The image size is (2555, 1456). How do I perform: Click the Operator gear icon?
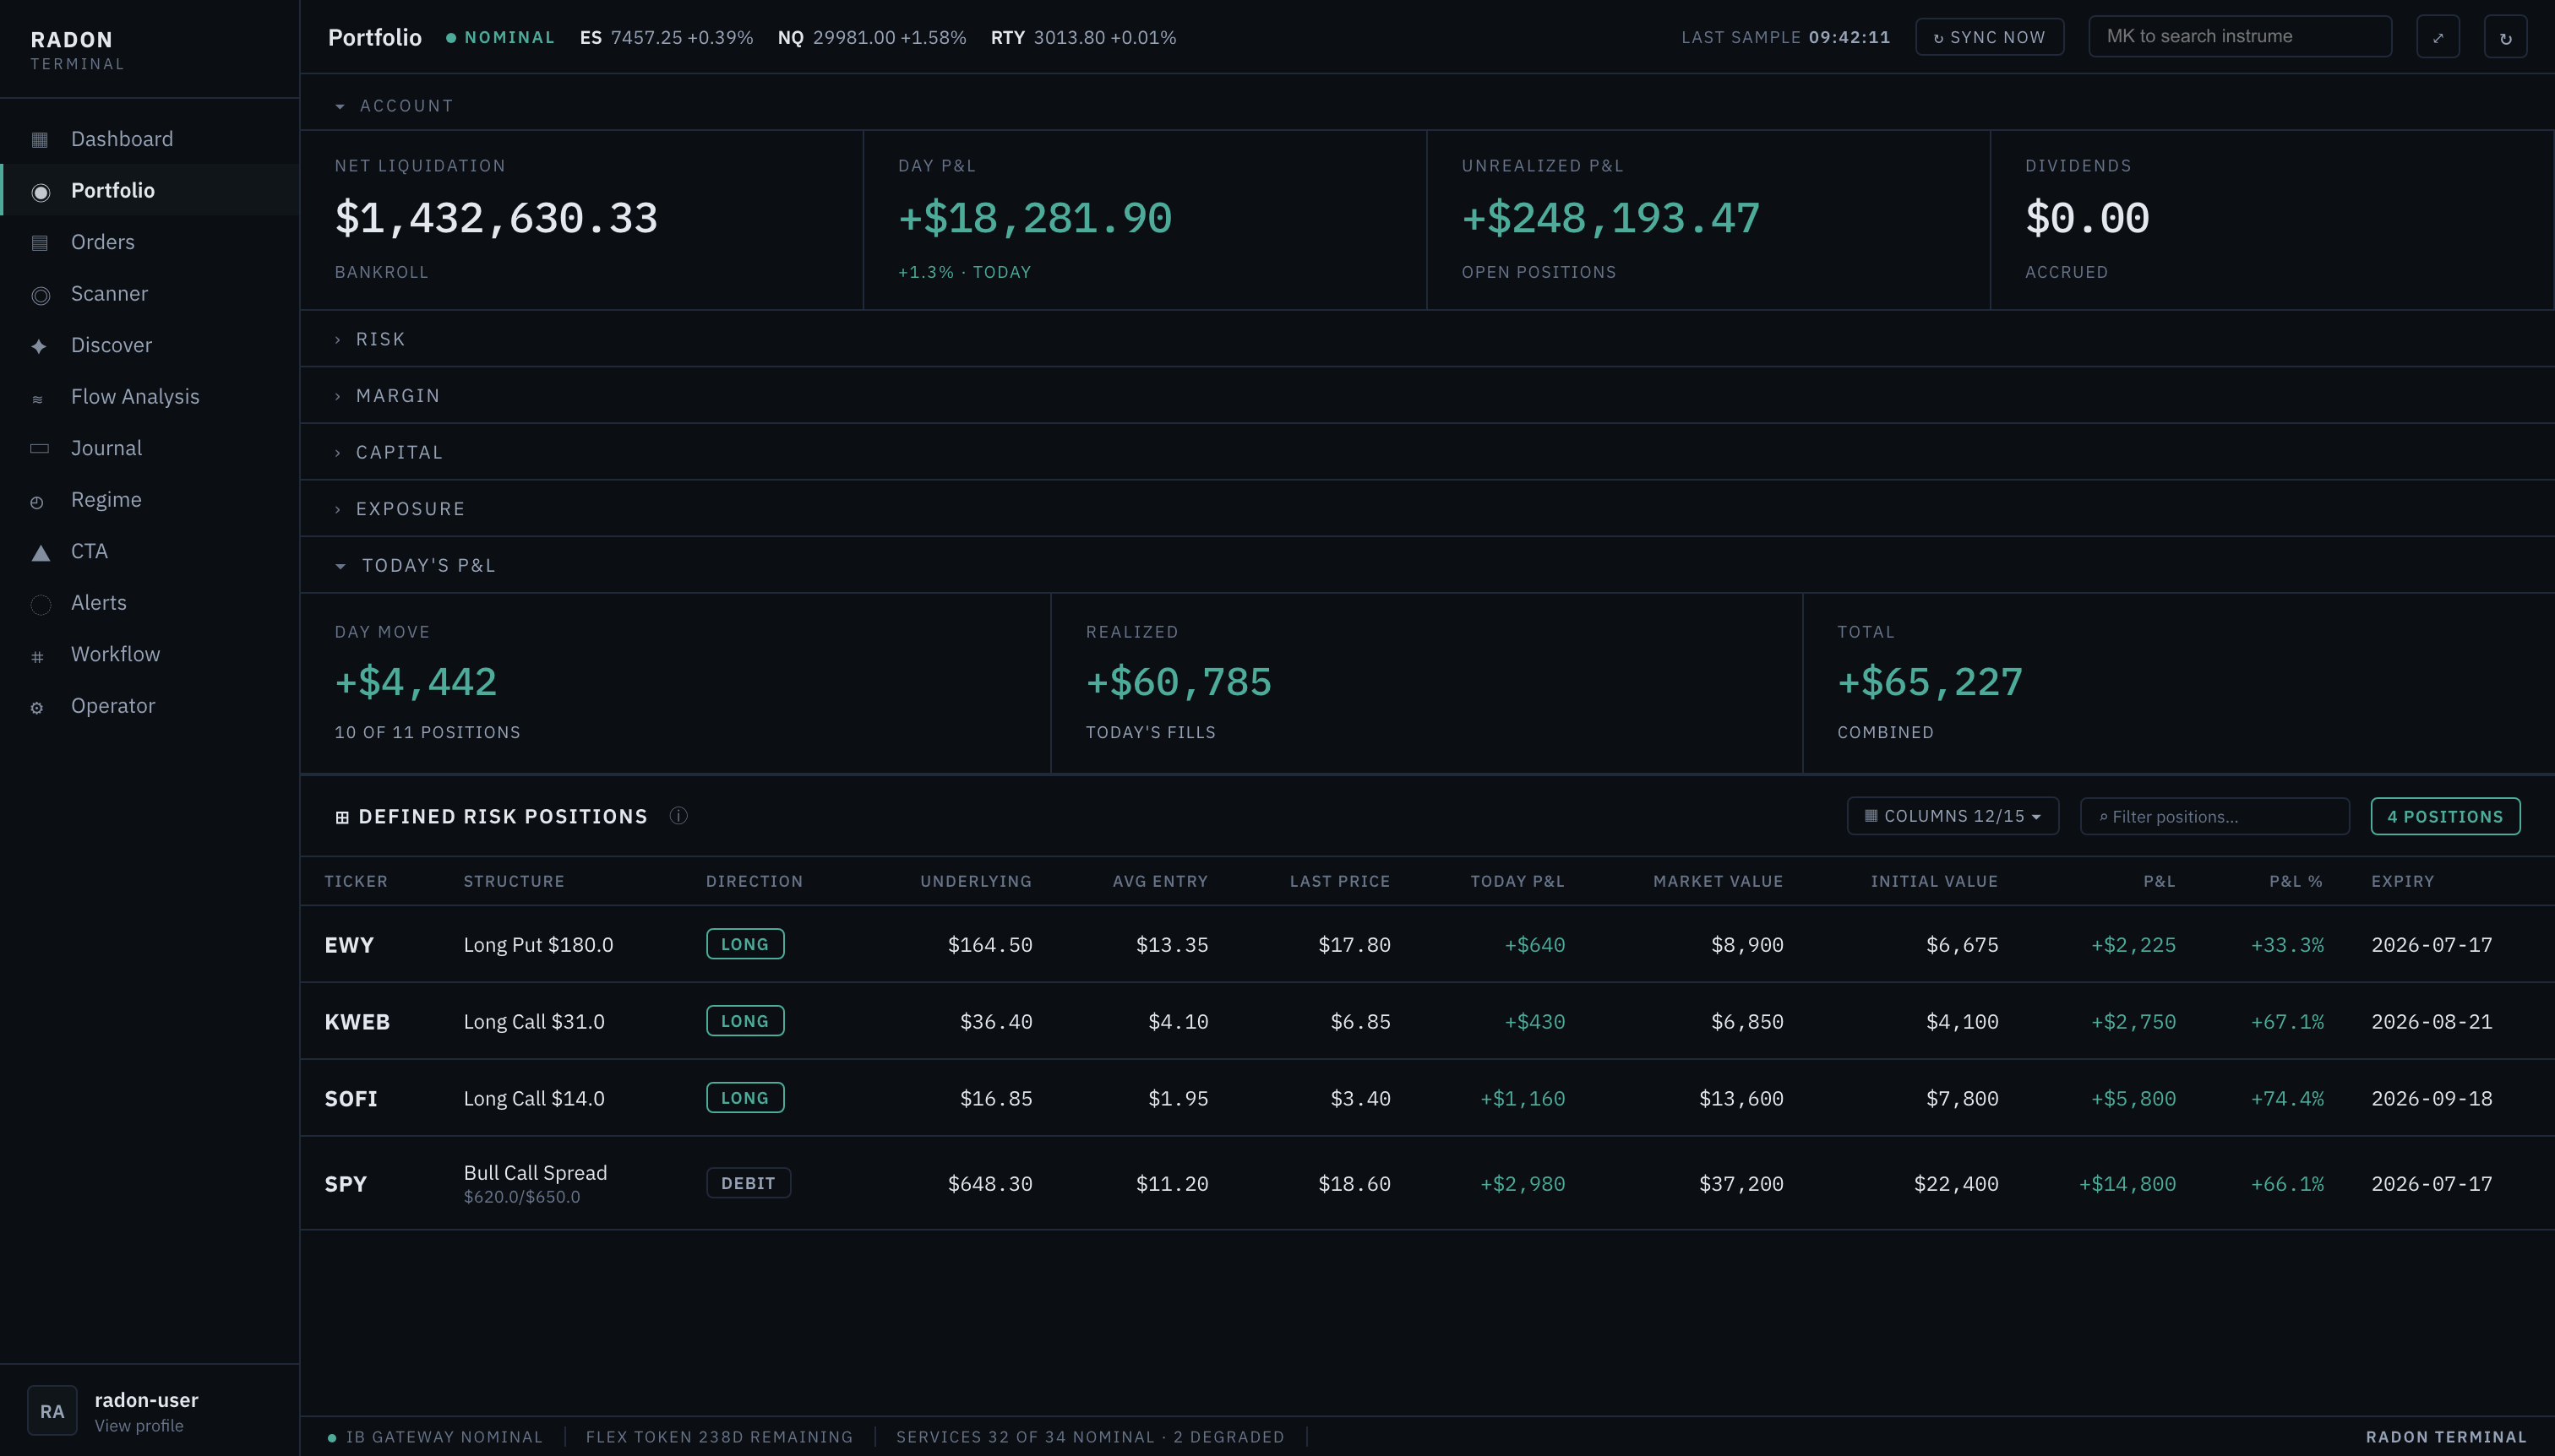tap(37, 708)
